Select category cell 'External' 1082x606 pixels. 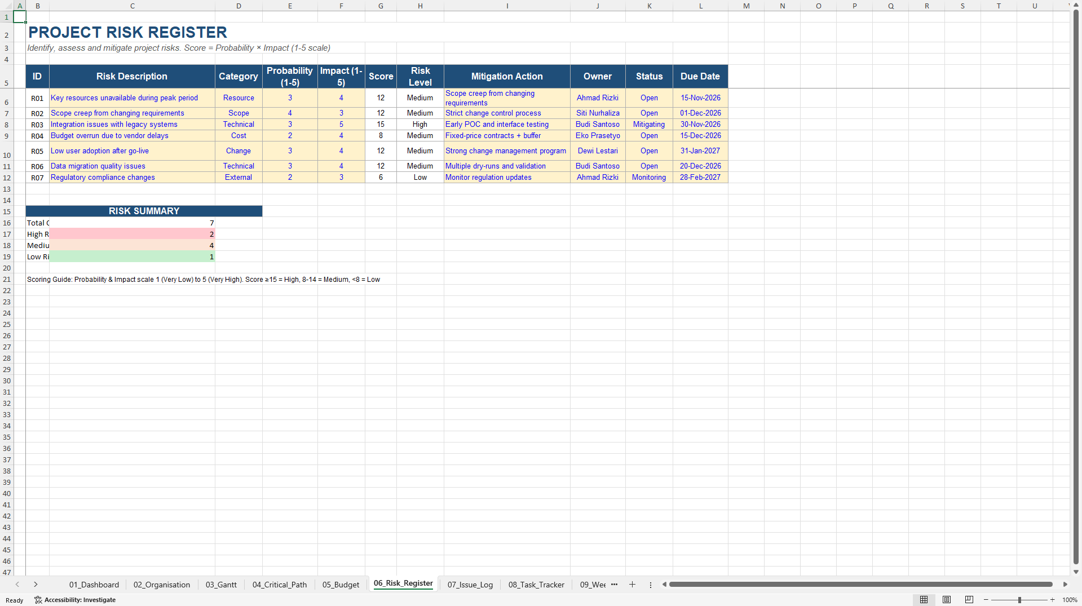pos(239,178)
